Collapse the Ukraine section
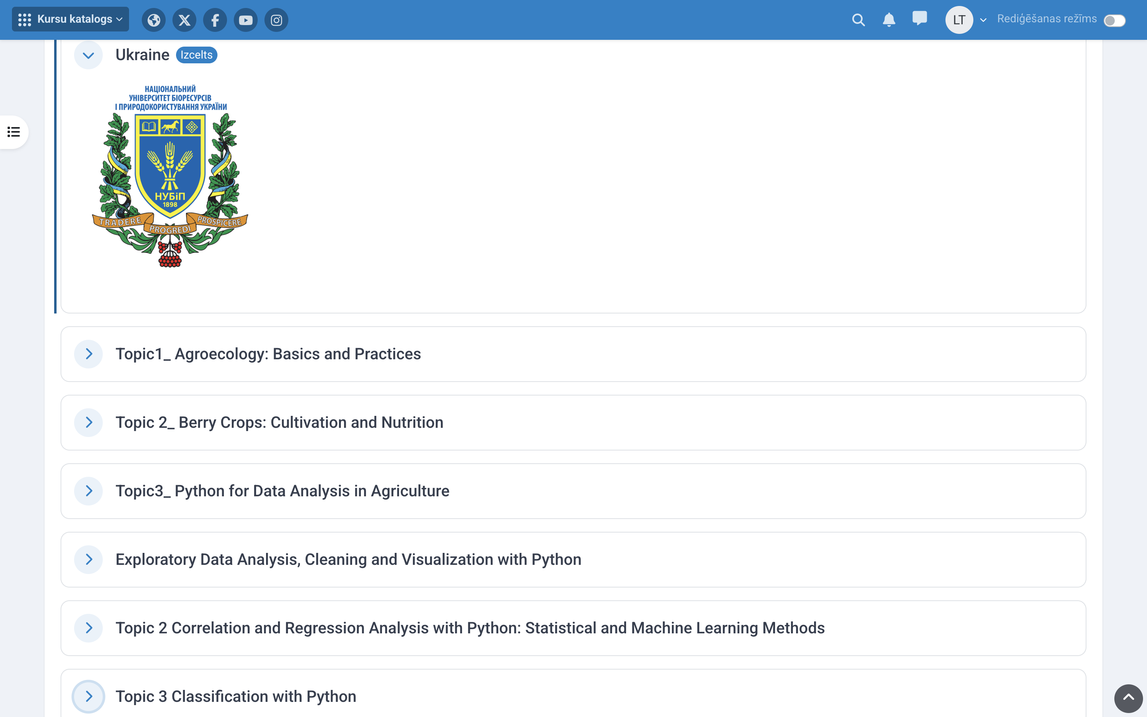This screenshot has height=717, width=1147. pos(88,55)
